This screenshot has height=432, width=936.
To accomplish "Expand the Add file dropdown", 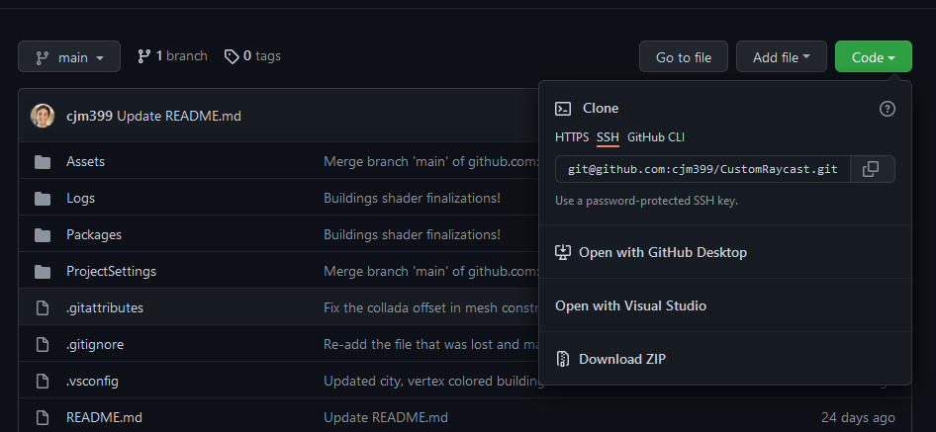I will click(x=782, y=56).
